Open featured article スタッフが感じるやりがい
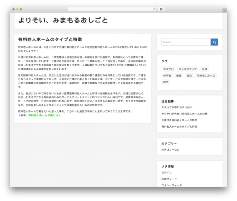The image size is (237, 201). tap(177, 107)
